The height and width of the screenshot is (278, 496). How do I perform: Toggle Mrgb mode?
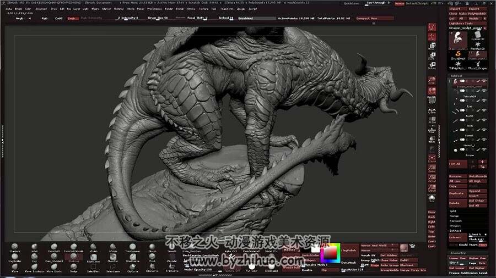(x=19, y=18)
